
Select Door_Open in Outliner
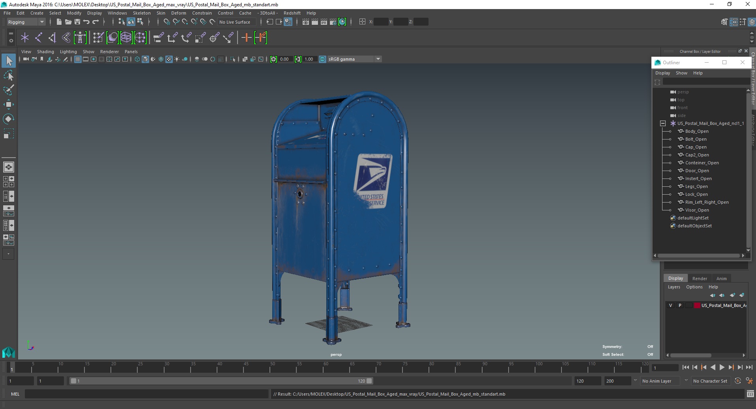(x=697, y=171)
